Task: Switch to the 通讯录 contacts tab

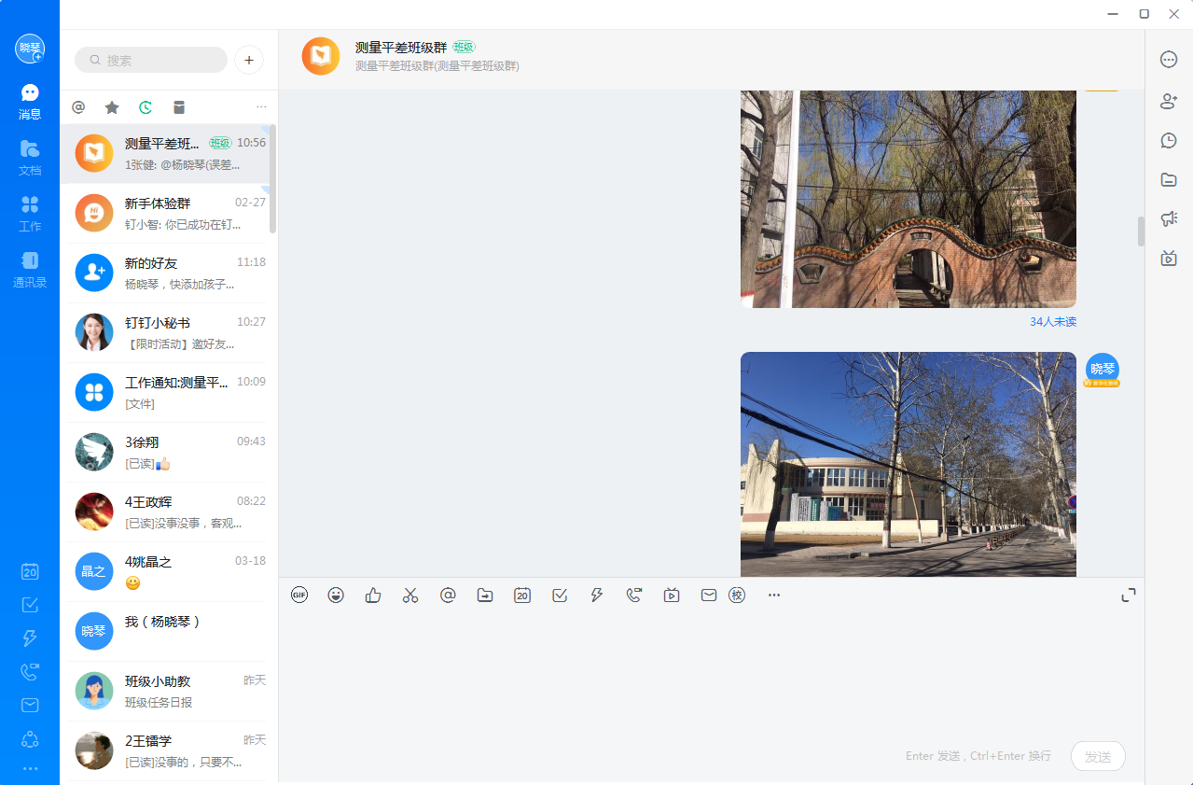Action: tap(30, 269)
